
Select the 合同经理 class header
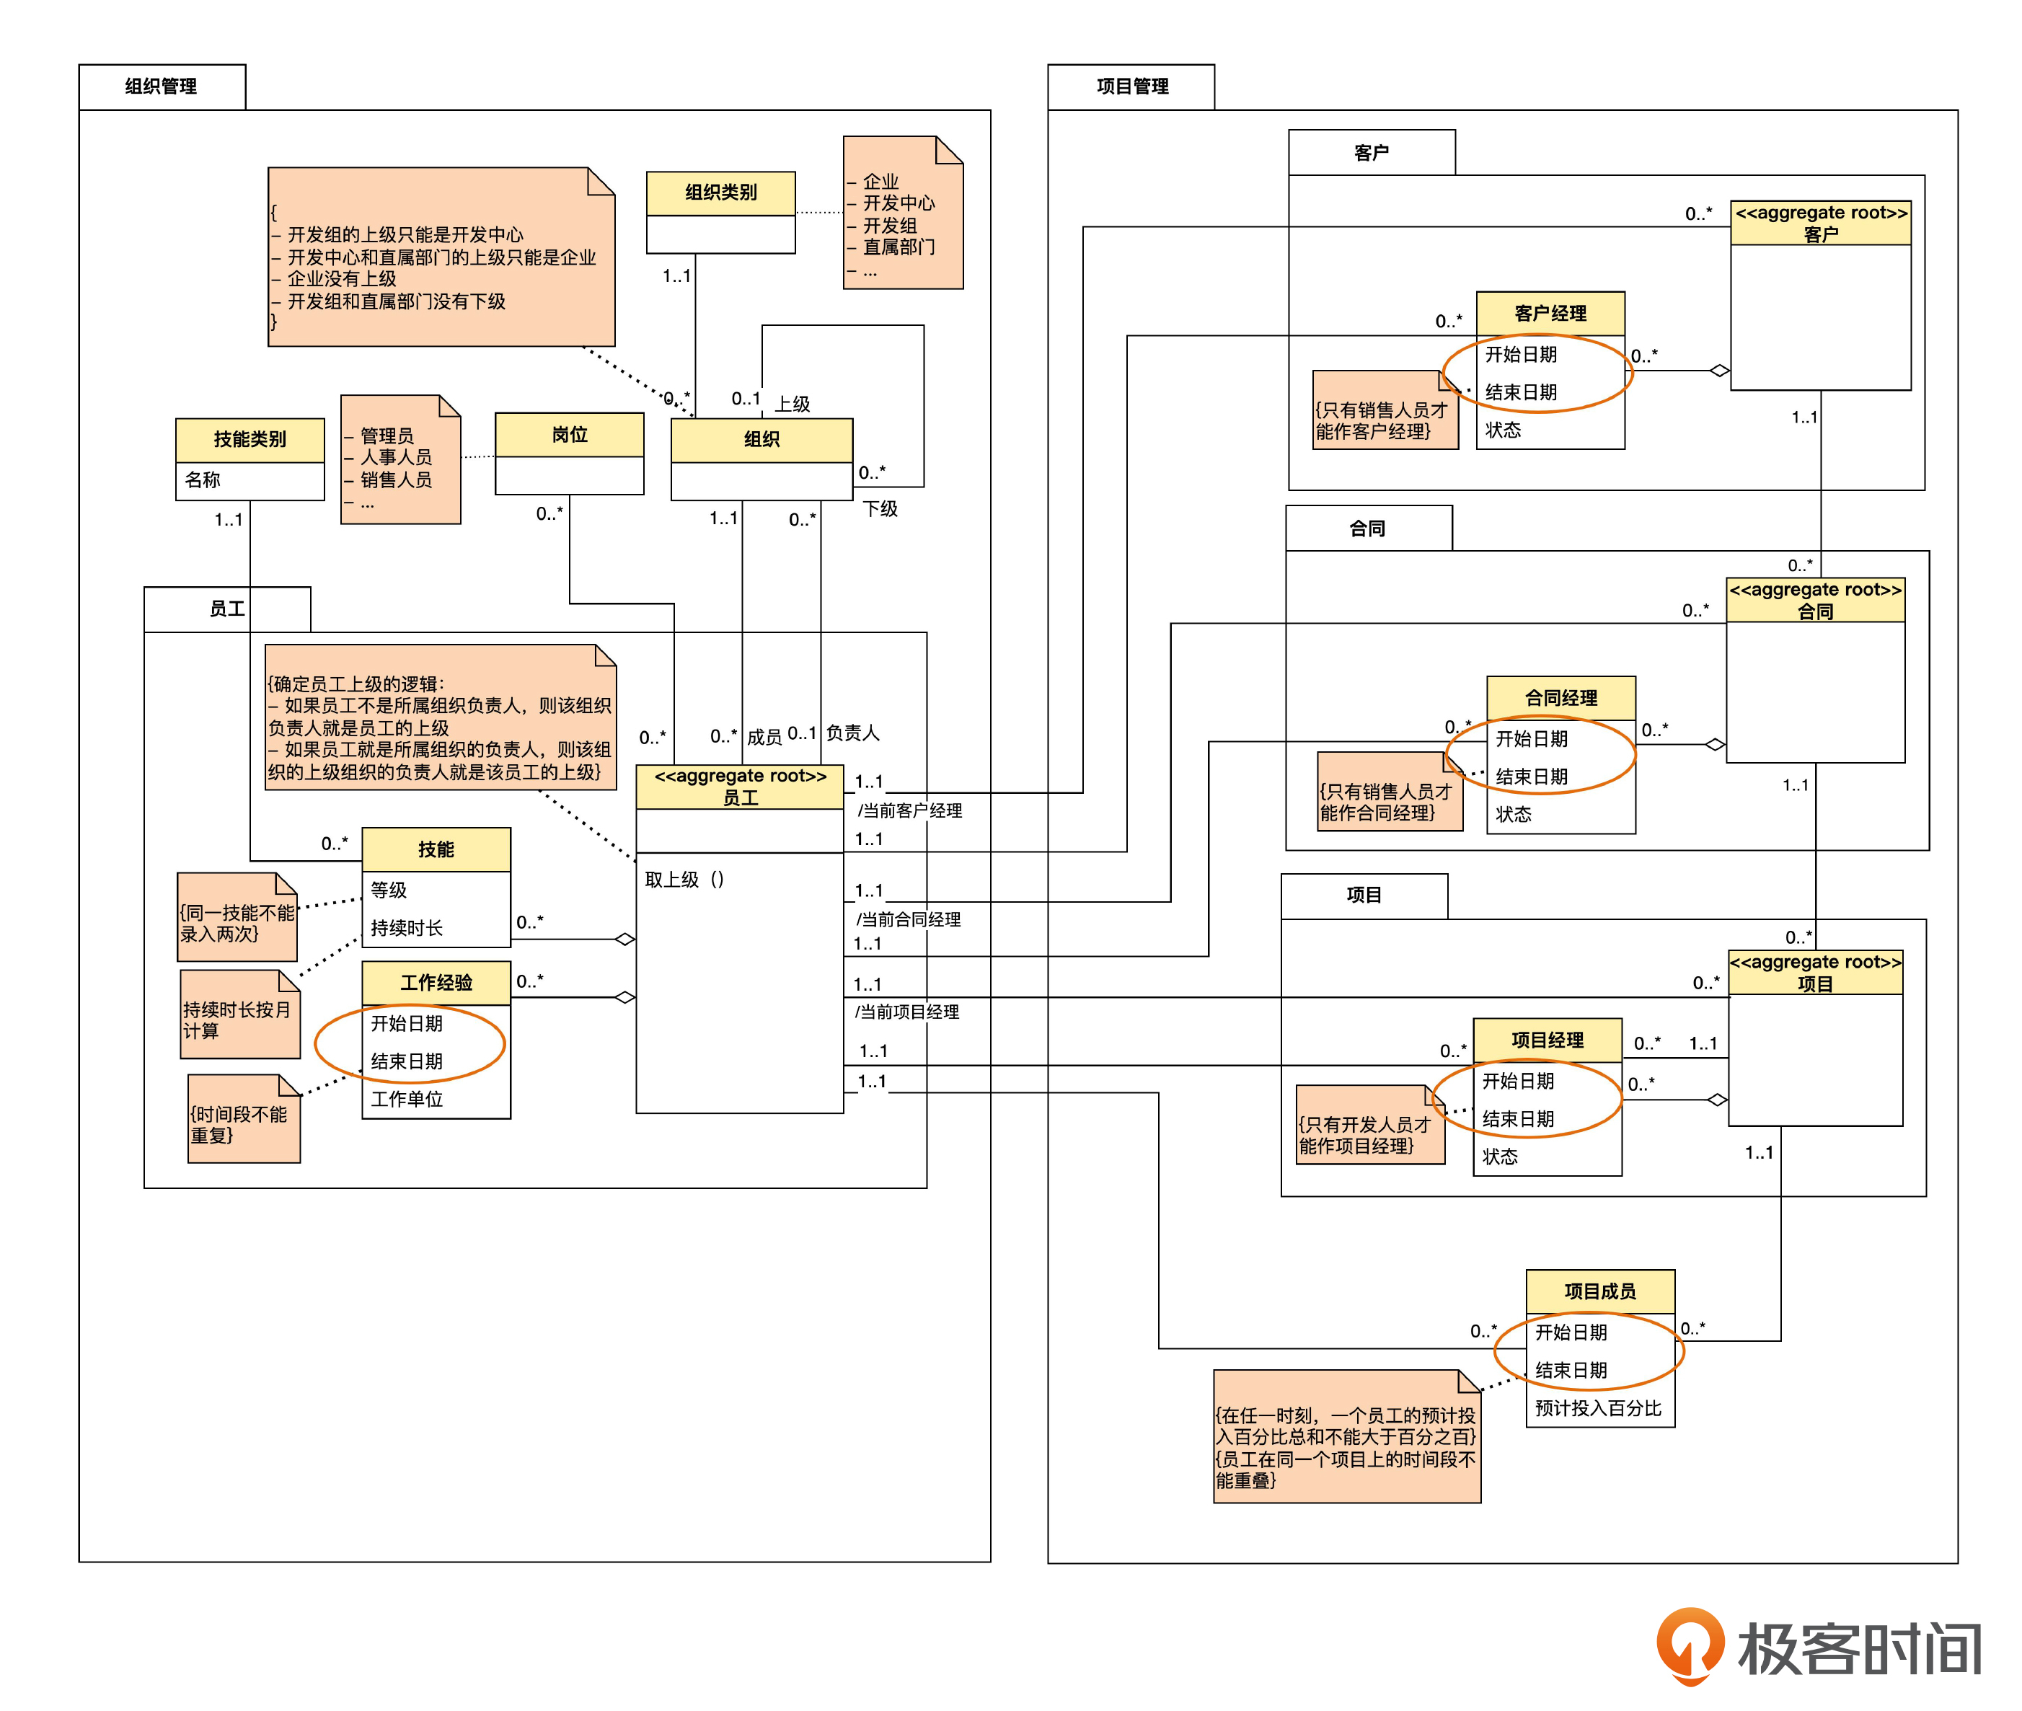1560,697
